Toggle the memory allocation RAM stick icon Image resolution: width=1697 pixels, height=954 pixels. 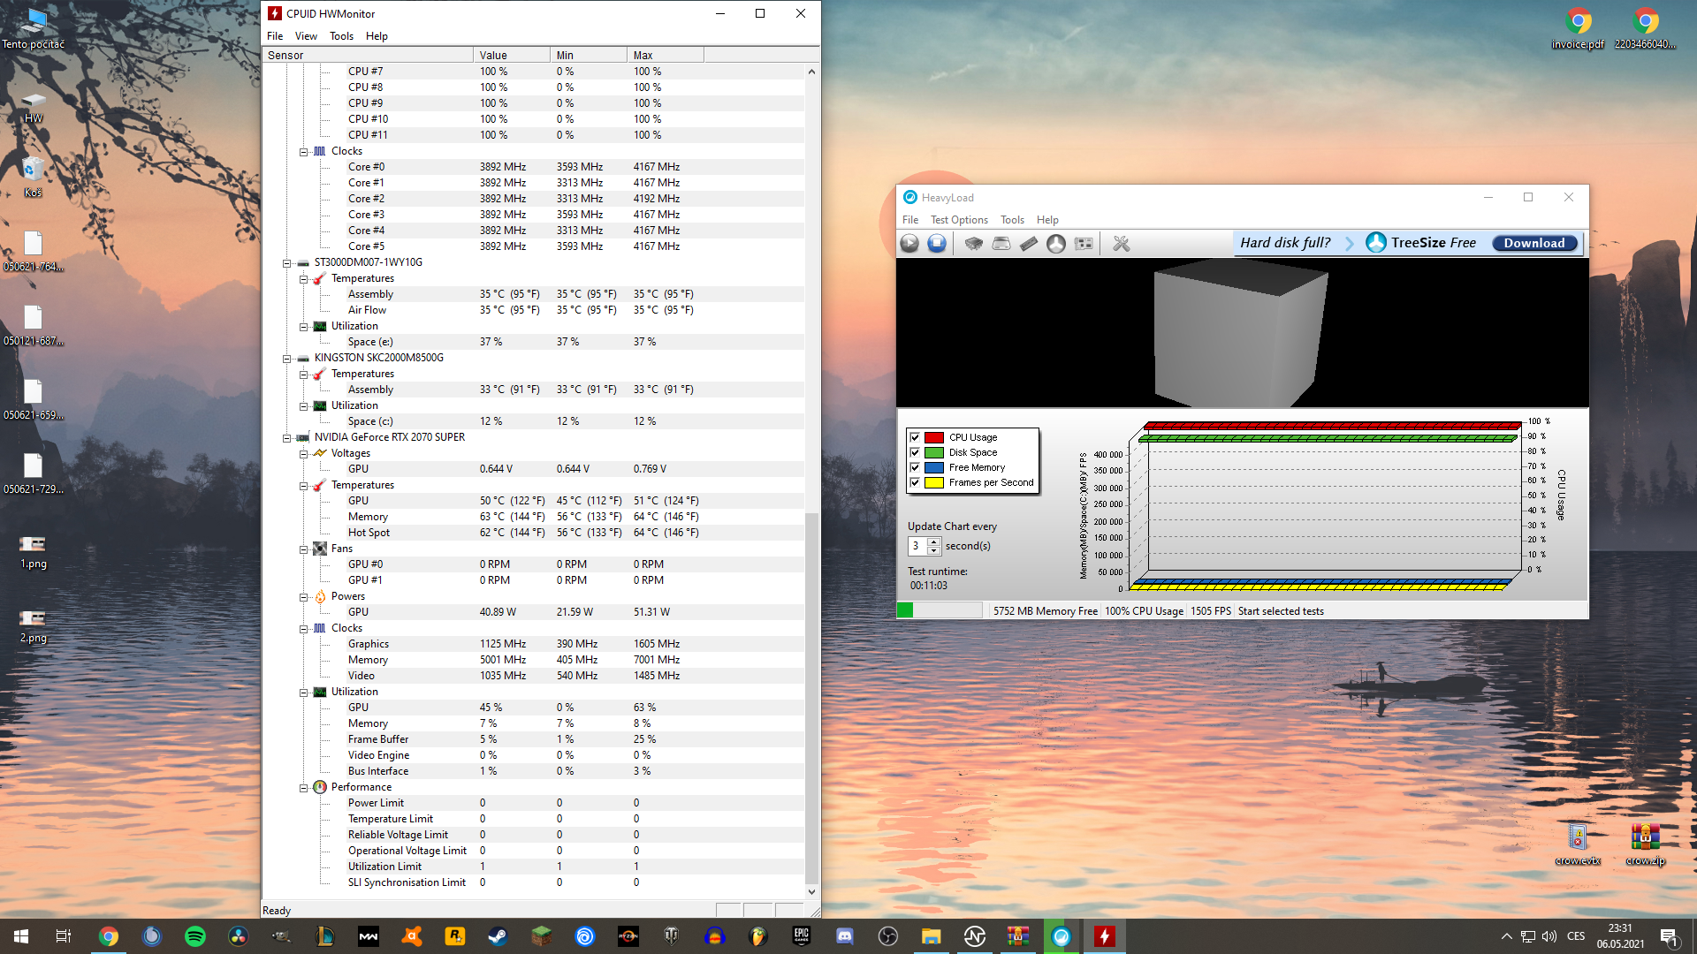tap(1029, 244)
